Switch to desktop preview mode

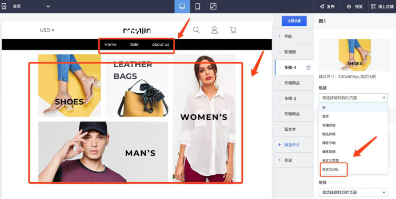point(182,6)
